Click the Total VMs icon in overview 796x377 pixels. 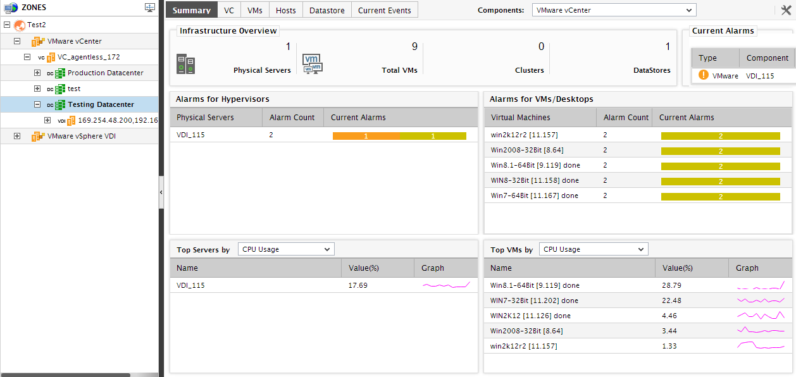[313, 64]
